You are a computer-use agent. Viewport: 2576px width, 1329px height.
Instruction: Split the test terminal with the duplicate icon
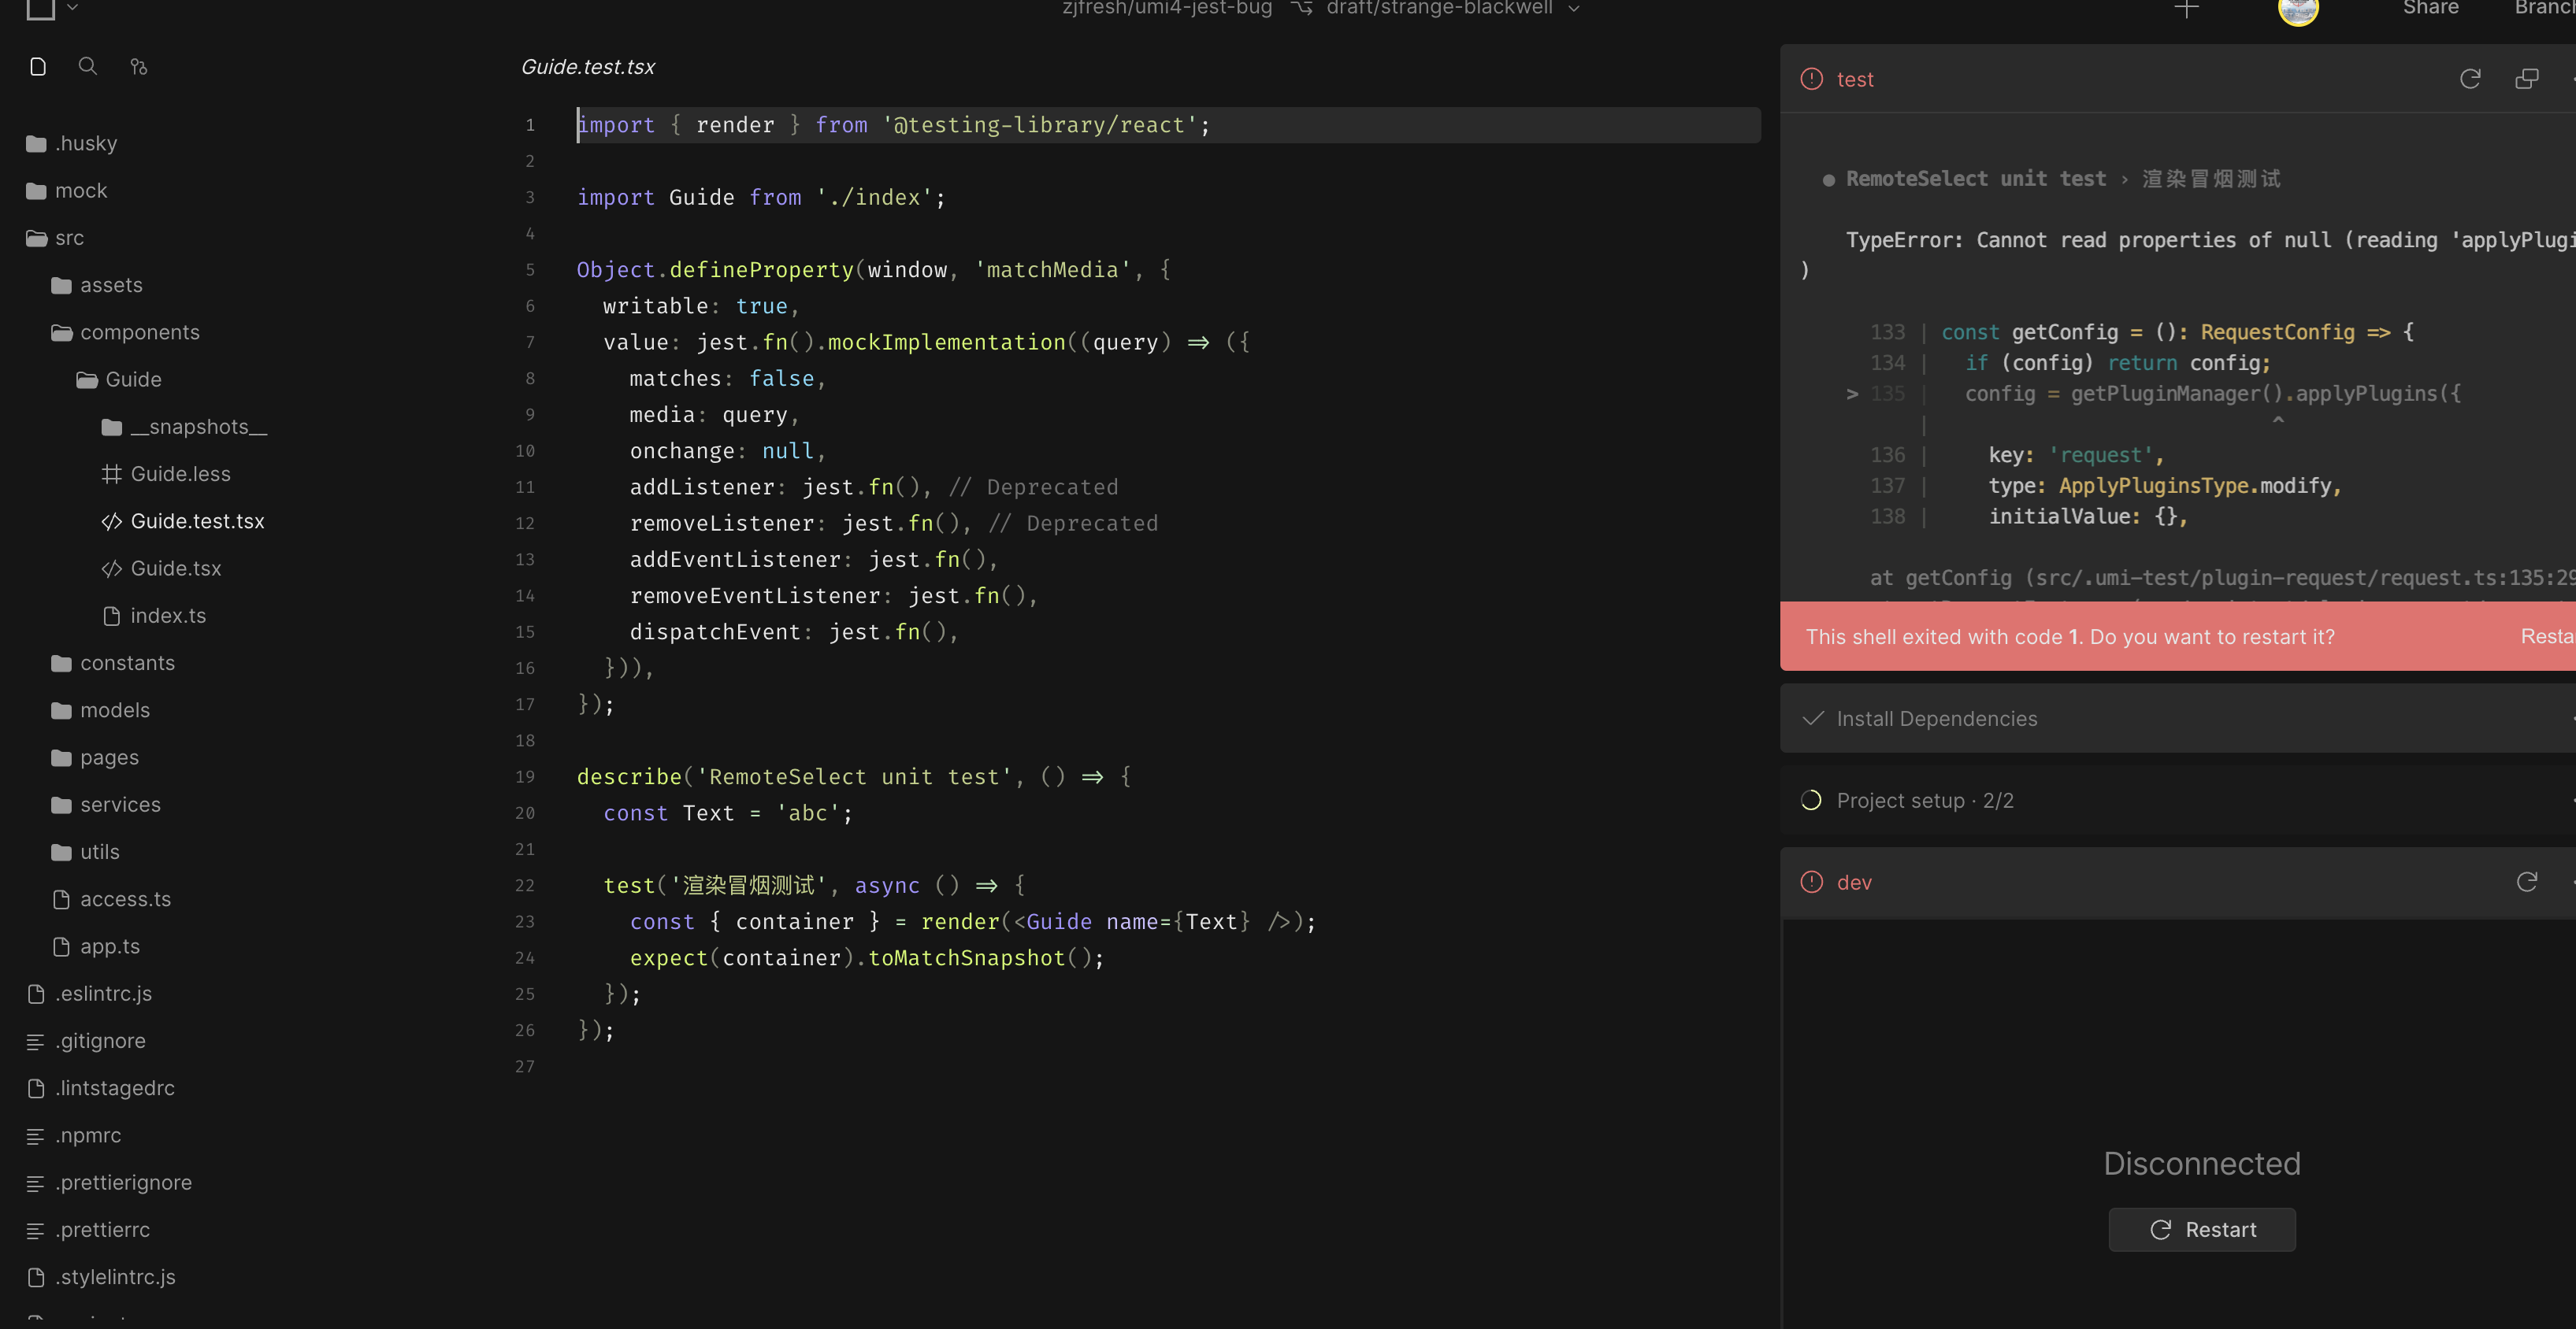click(2527, 78)
